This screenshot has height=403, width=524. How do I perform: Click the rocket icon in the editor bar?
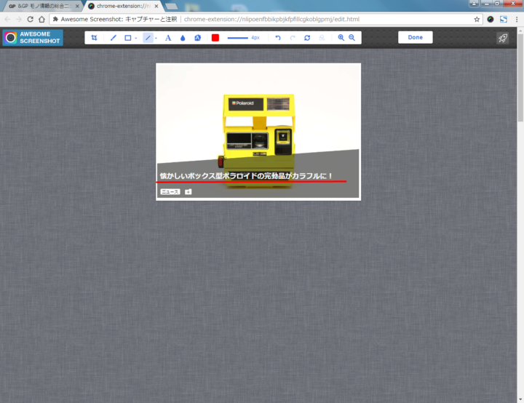click(x=503, y=38)
